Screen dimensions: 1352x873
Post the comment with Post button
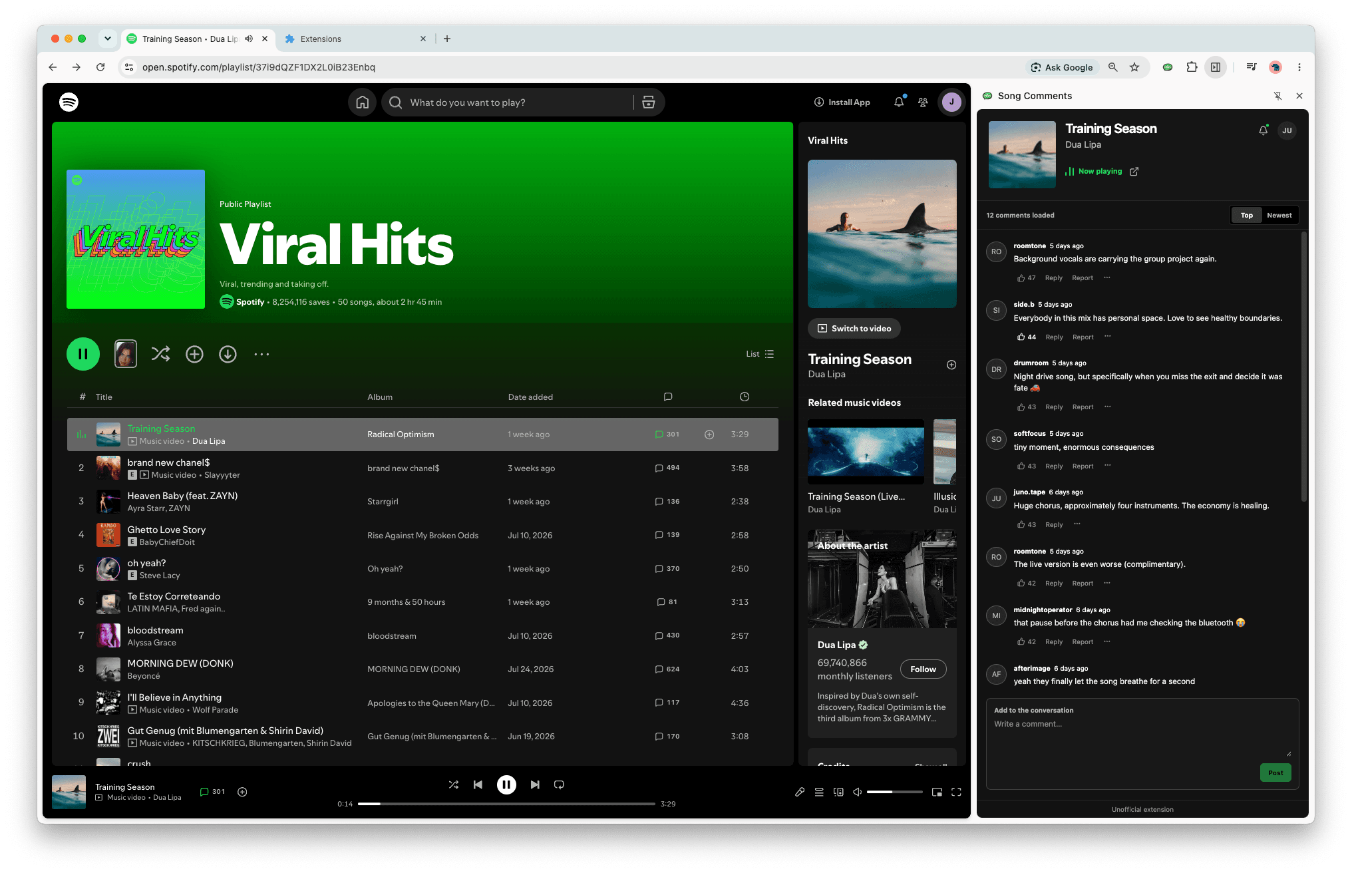1275,773
